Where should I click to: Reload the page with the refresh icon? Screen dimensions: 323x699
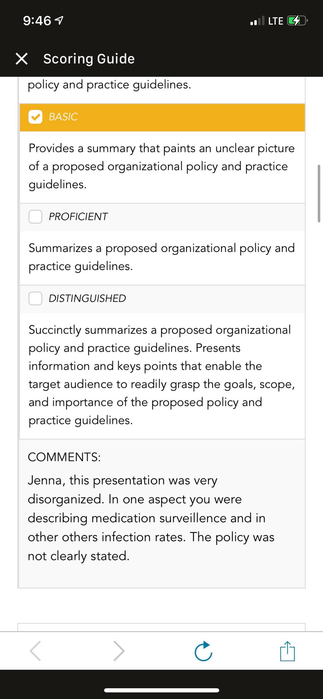click(x=203, y=651)
